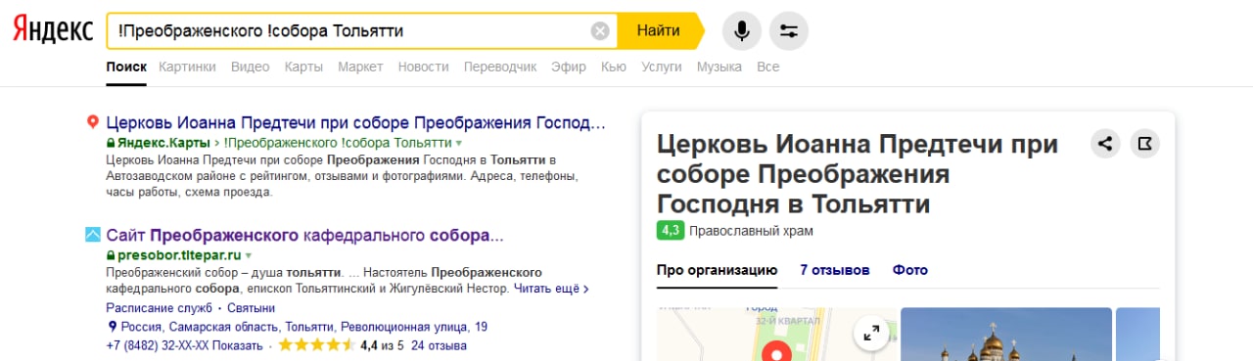Click the green 4,3 rating badge

pyautogui.click(x=671, y=231)
